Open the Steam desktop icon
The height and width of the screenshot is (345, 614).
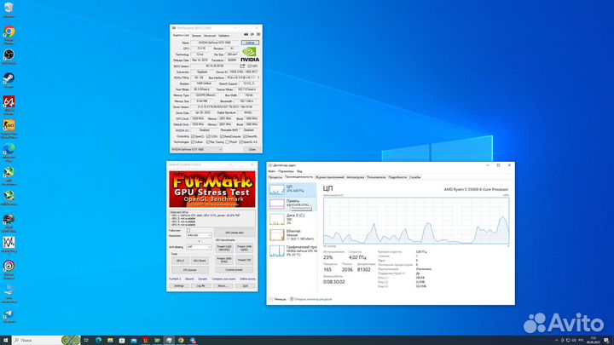(9, 80)
